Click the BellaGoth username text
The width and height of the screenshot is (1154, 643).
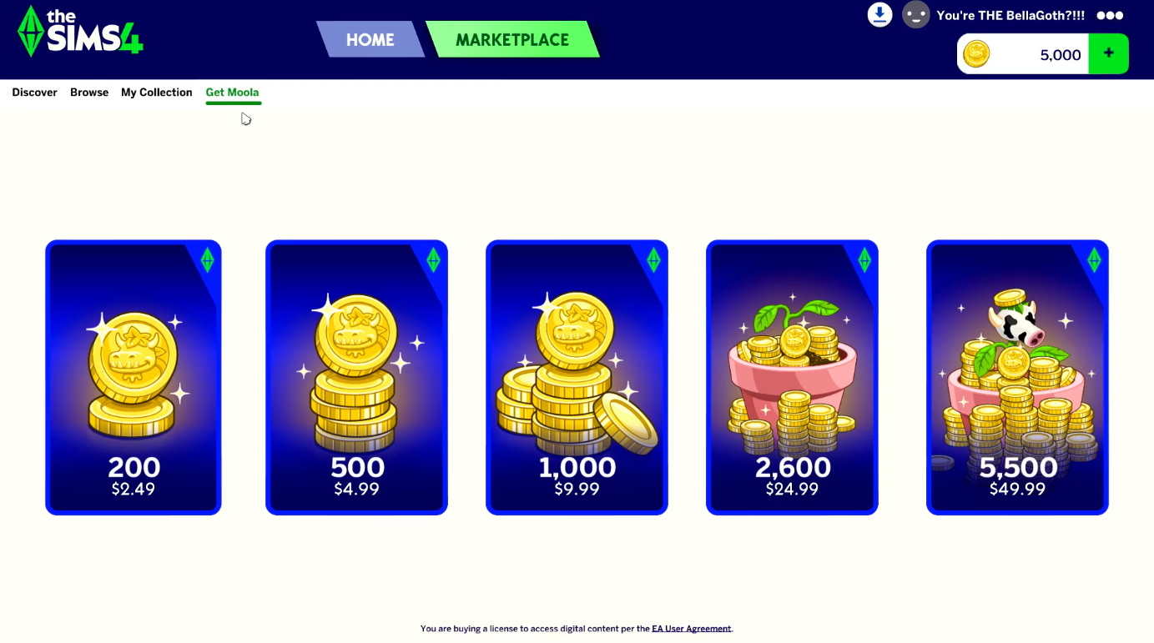[x=1010, y=15]
